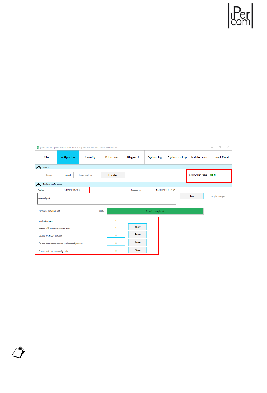This screenshot has height=393, width=267.
Task: Go to the Diagnostic tab
Action: tap(133, 158)
